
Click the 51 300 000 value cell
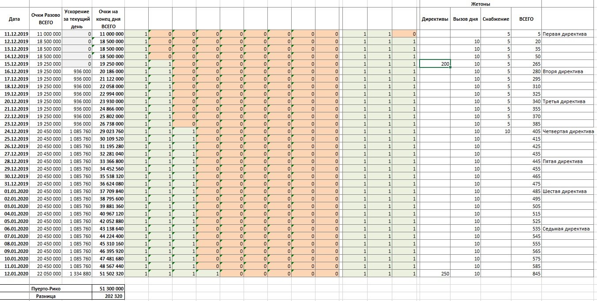[x=109, y=289]
